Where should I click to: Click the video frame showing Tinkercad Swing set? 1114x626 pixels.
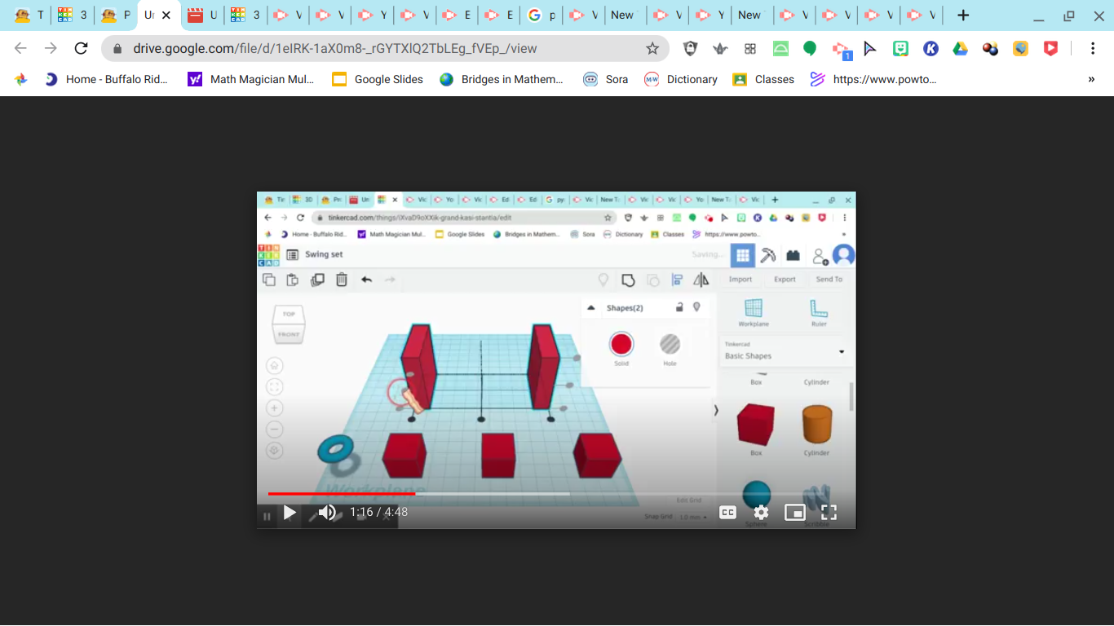pyautogui.click(x=556, y=359)
